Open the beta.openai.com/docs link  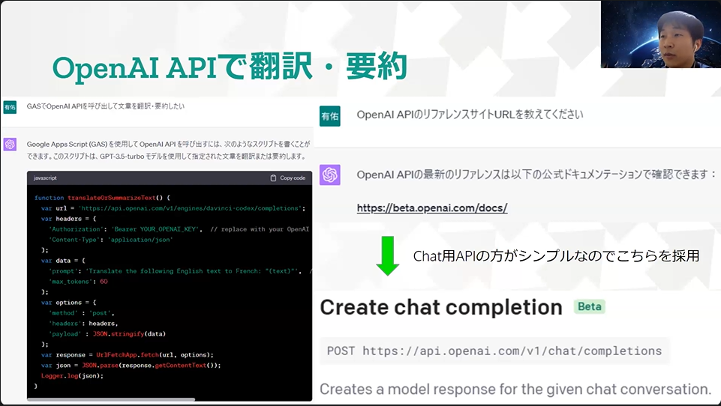point(431,208)
